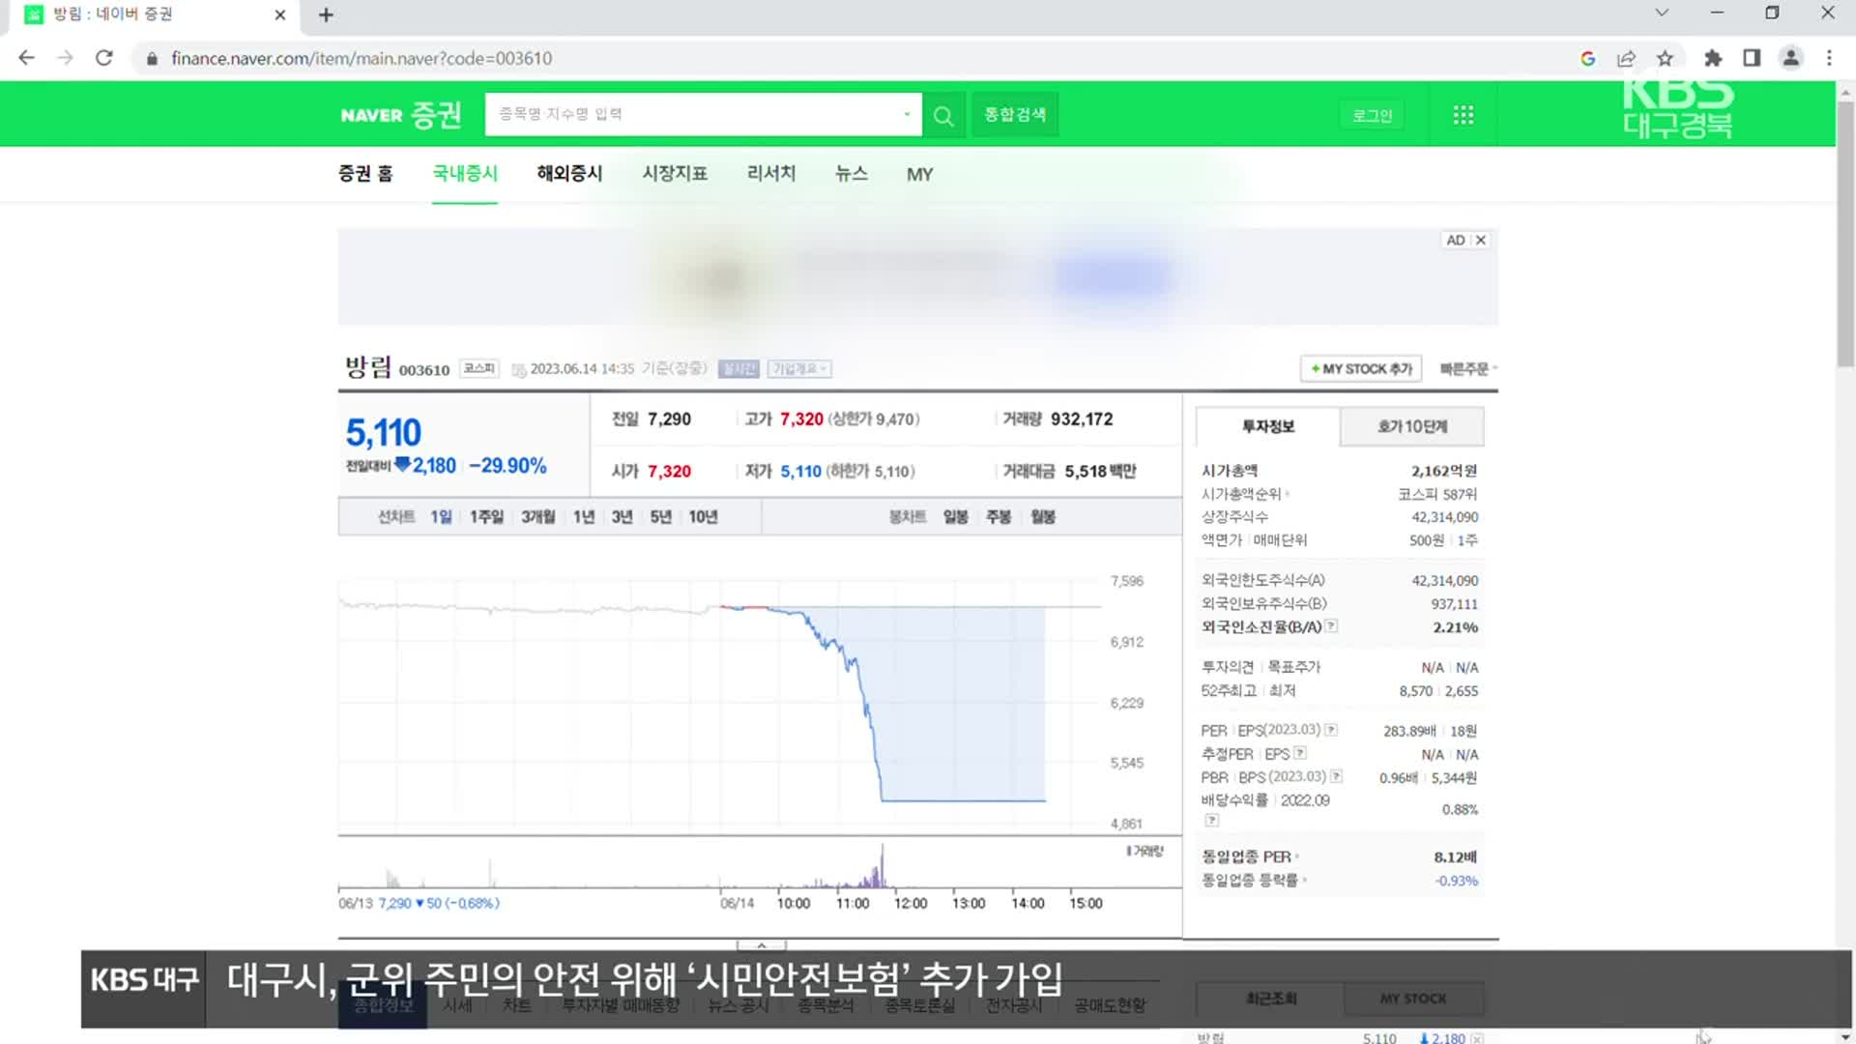
Task: Open a new browser tab
Action: (x=326, y=14)
